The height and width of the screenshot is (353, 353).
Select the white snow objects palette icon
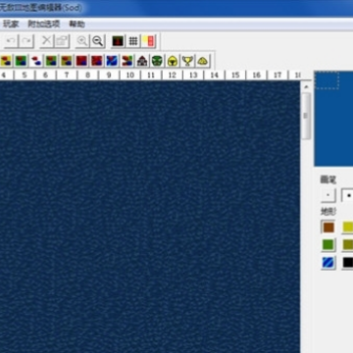[x=36, y=61]
